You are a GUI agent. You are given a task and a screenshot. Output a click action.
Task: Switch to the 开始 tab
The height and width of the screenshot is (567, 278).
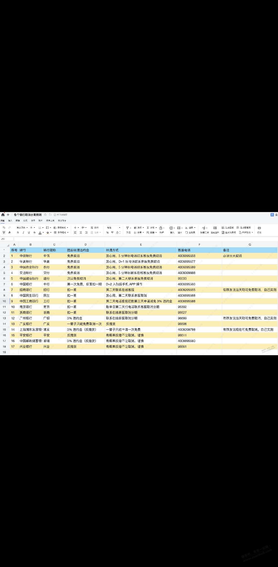click(x=2, y=221)
